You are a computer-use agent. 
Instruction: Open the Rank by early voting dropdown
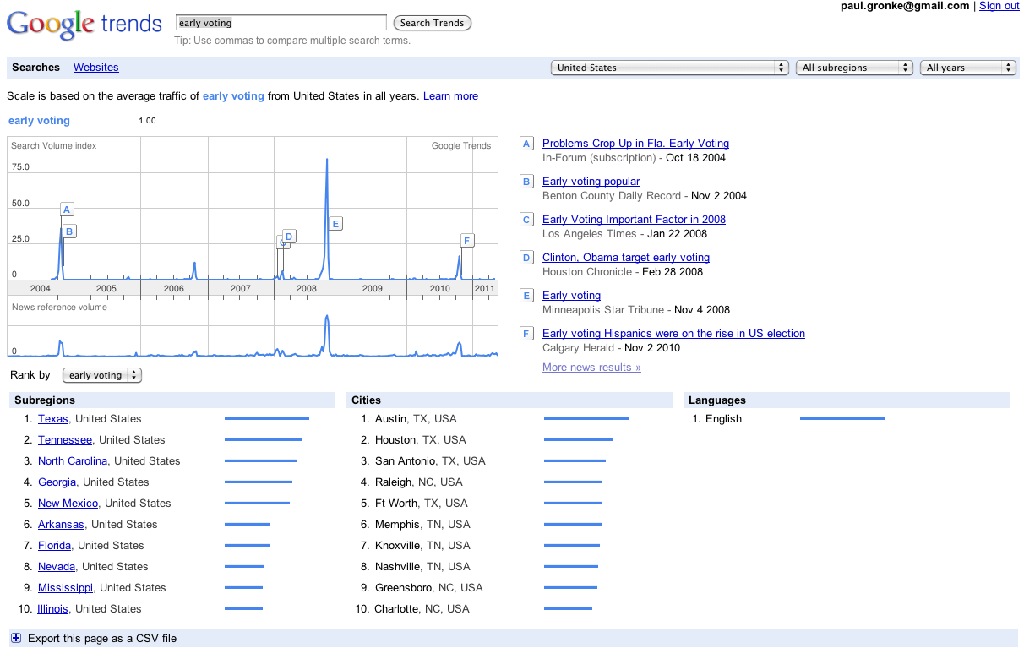(x=102, y=375)
